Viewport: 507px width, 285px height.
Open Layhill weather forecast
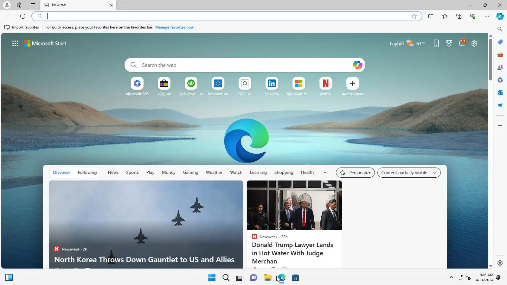click(407, 43)
